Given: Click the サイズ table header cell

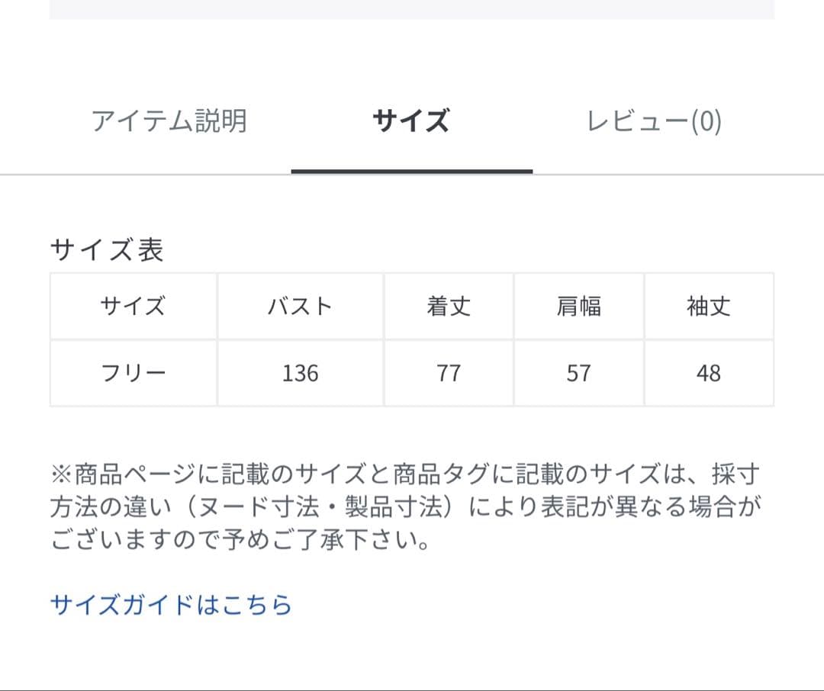Looking at the screenshot, I should point(131,306).
